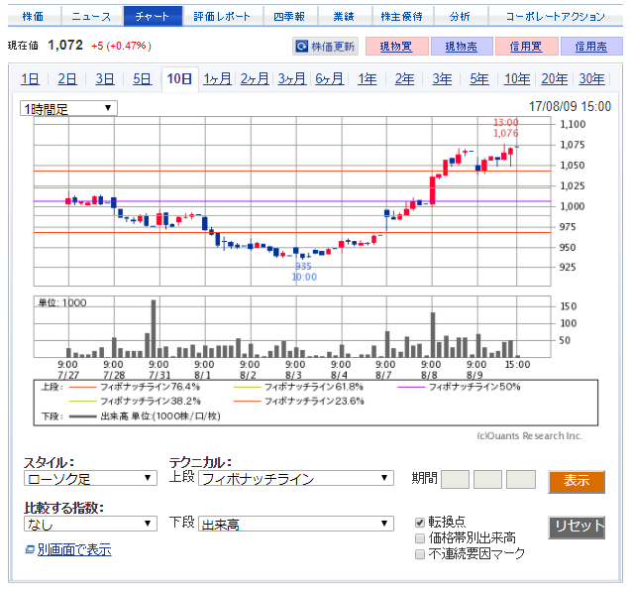This screenshot has width=631, height=591.
Task: Click フィボナッチライン50% legend entry
Action: tap(460, 387)
